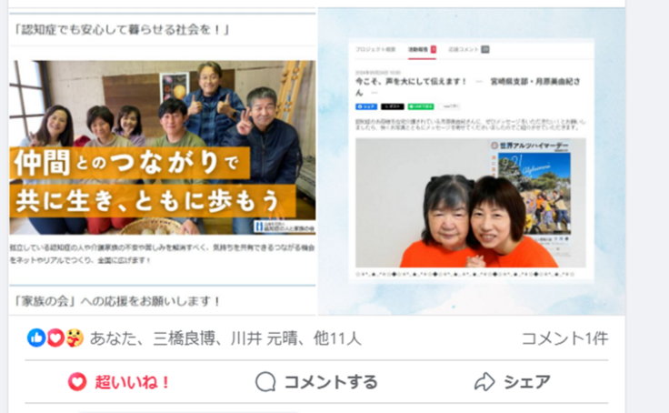
Task: Click the speech bubble comment icon
Action: click(x=265, y=382)
